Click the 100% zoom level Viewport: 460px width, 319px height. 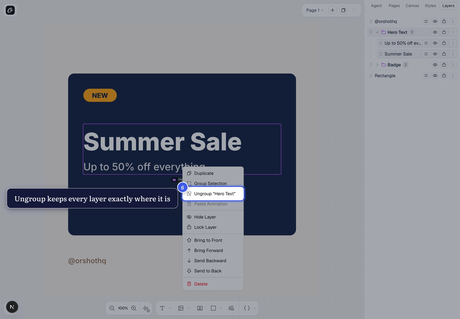pos(123,308)
